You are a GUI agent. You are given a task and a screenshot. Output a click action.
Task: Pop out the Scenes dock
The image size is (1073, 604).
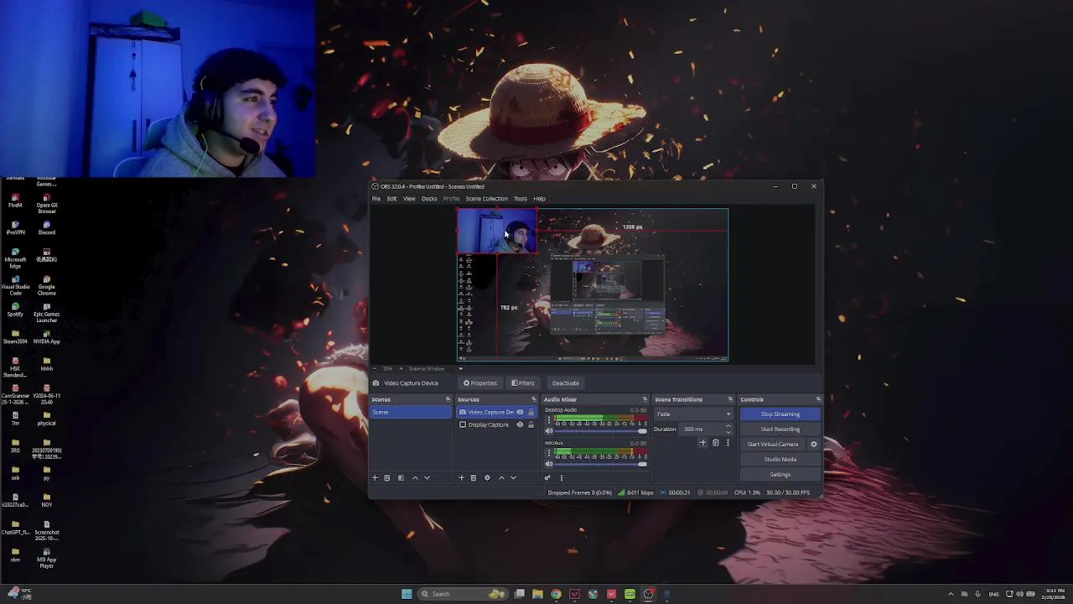coord(448,399)
